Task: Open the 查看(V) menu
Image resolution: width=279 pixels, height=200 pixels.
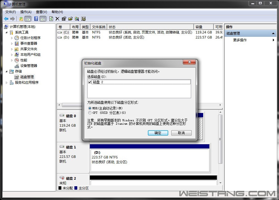Action: (42, 12)
